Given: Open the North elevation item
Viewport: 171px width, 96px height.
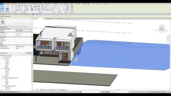Looking at the screenshot, I should tap(7, 81).
